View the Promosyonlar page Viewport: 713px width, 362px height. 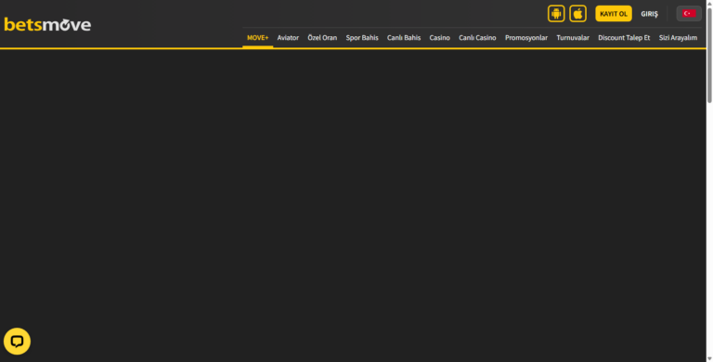click(526, 38)
